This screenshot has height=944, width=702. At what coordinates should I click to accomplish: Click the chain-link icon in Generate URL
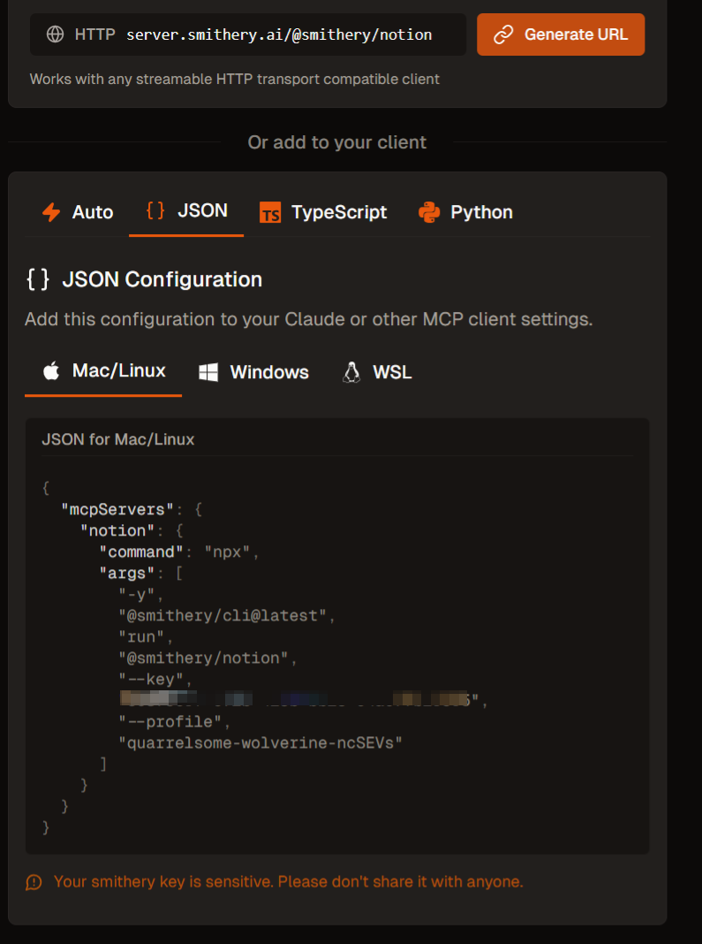coord(503,35)
